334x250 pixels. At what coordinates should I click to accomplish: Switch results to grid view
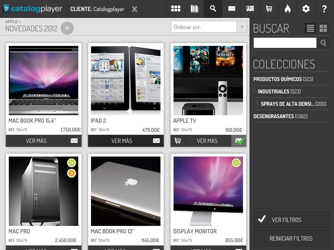click(x=323, y=28)
